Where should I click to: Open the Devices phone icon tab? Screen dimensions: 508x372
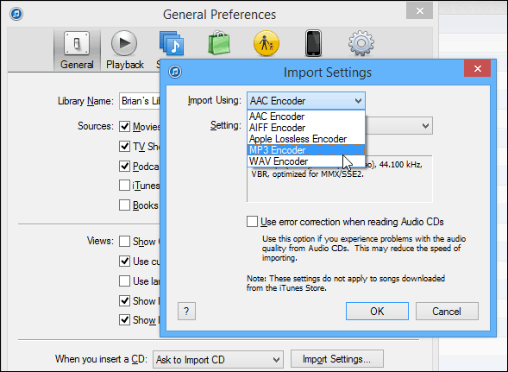point(313,43)
